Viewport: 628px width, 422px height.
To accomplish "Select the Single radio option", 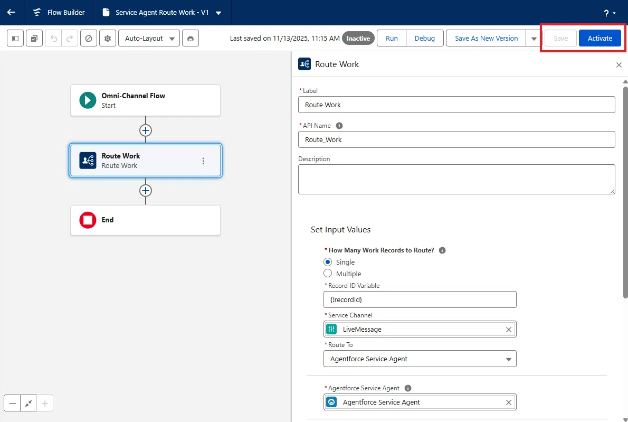I will coord(328,262).
